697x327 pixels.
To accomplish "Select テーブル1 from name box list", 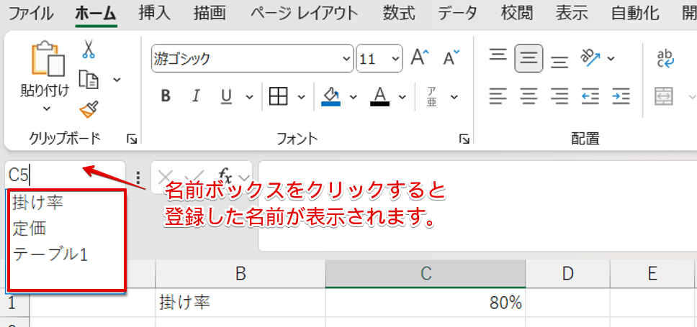I will coord(50,254).
